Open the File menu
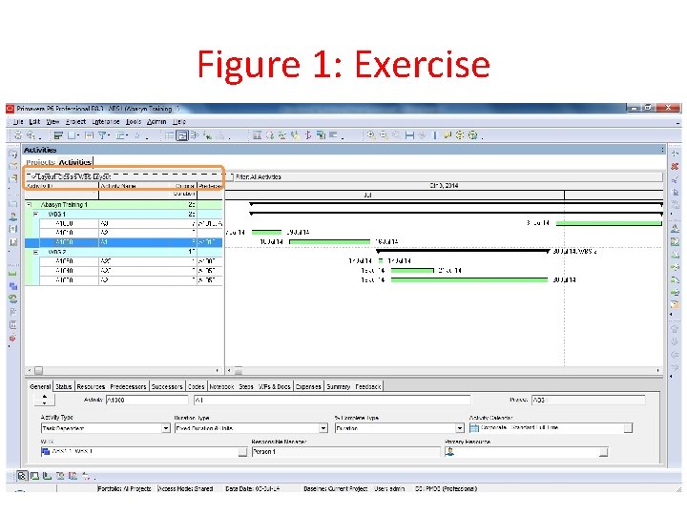The width and height of the screenshot is (687, 515). click(18, 122)
